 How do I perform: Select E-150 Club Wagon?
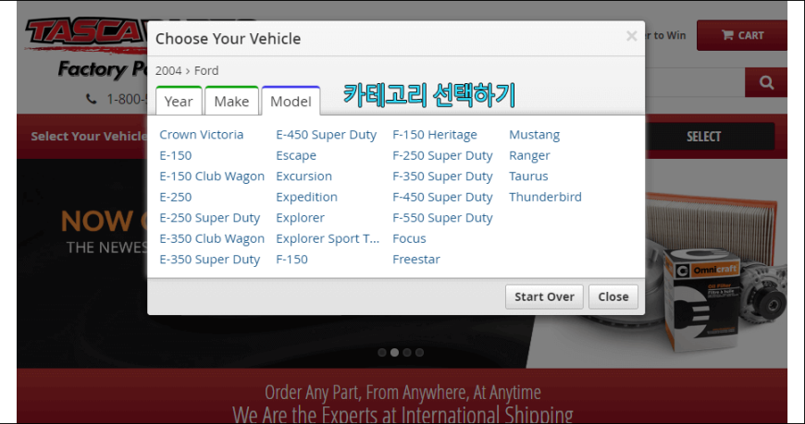(212, 176)
